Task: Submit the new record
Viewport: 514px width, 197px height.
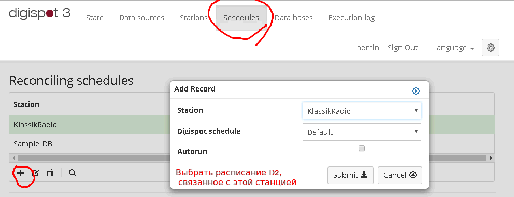Action: pyautogui.click(x=350, y=175)
